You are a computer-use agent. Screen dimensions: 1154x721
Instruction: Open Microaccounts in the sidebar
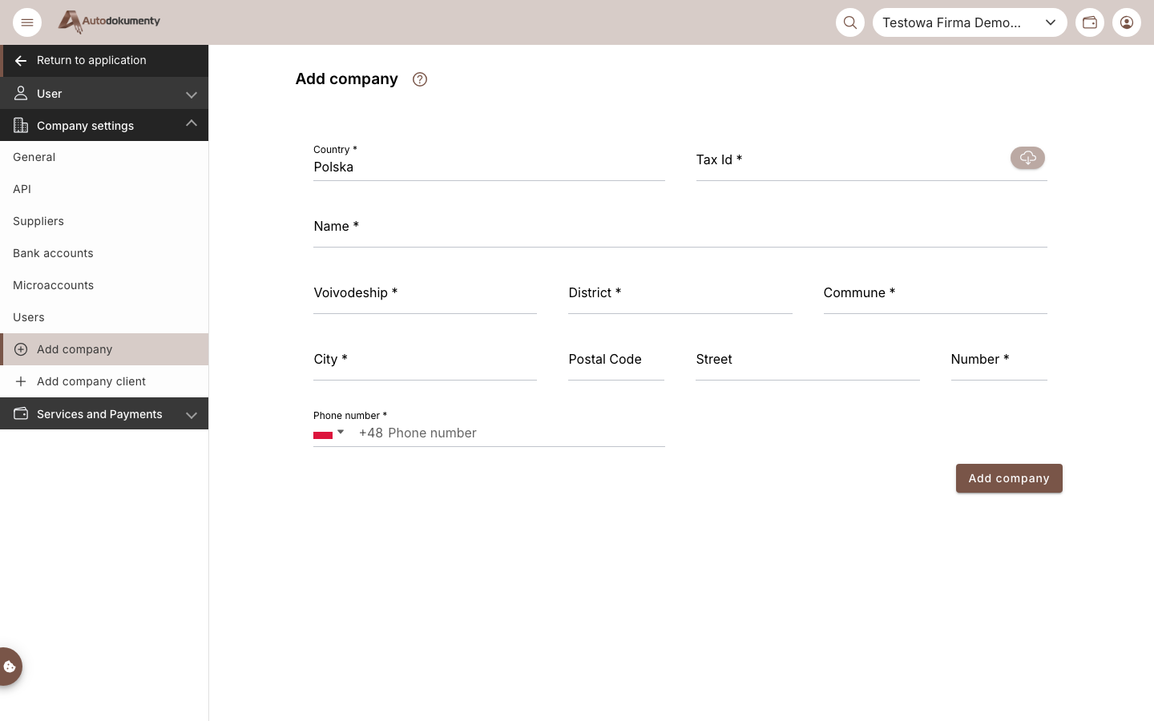[104, 285]
